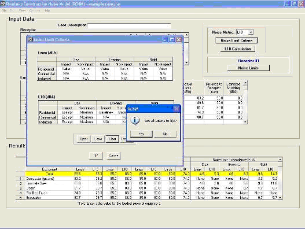Select L10 Commercial Day Impact Exempt cell
Image resolution: width=305 pixels, height=229 pixels.
coord(67,117)
